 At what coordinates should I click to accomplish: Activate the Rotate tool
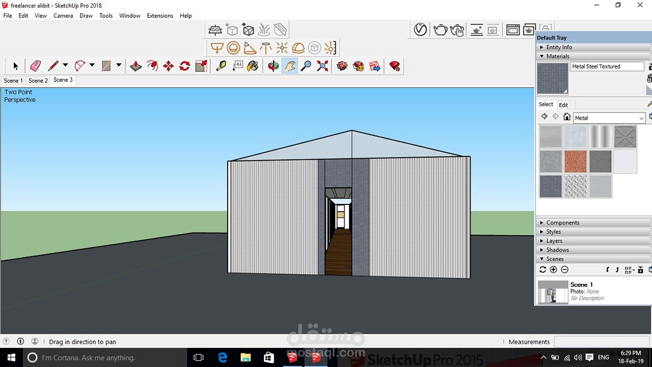pyautogui.click(x=185, y=66)
